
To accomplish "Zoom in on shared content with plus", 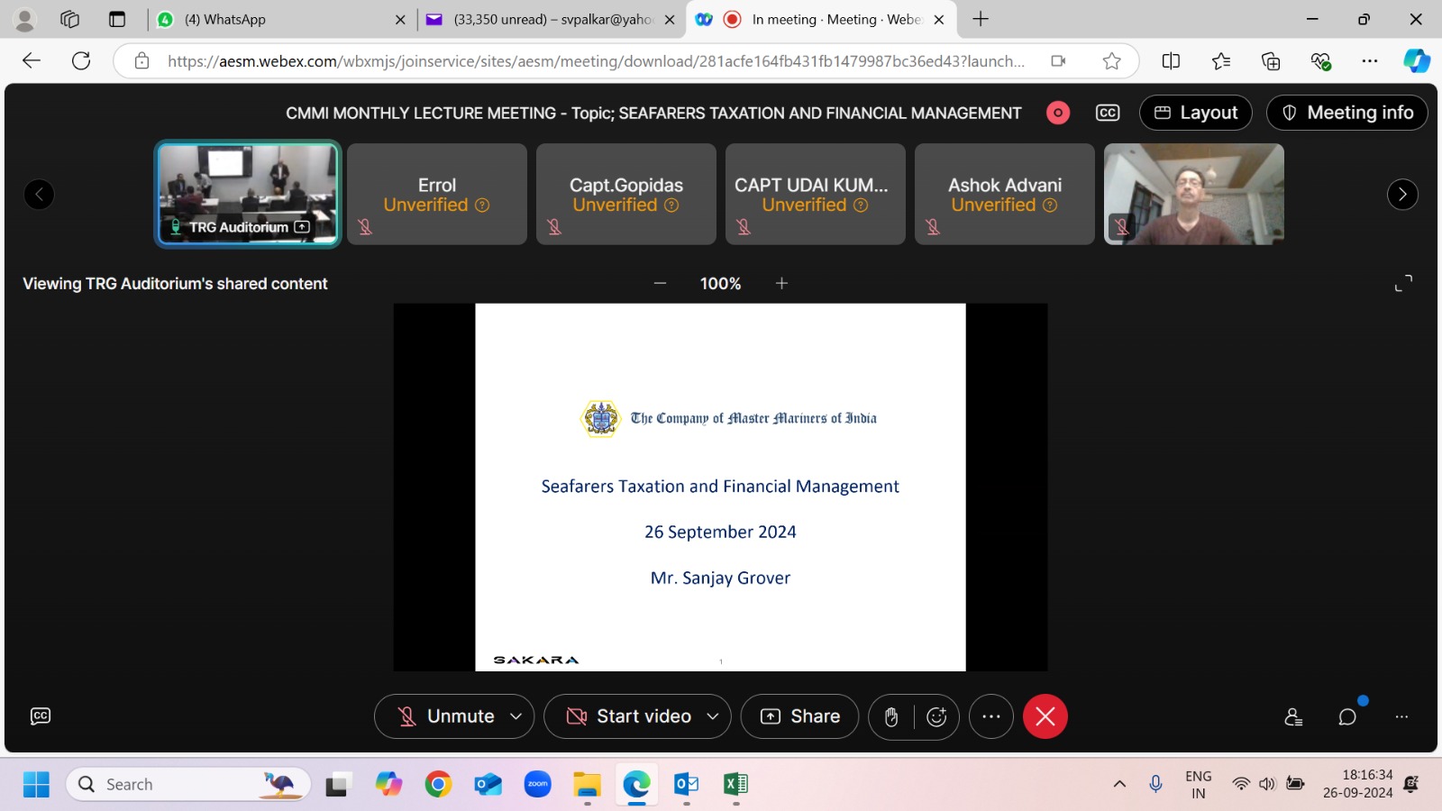I will [x=781, y=283].
